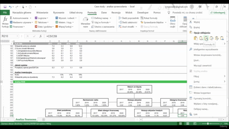Undo the last action

[10, 7]
